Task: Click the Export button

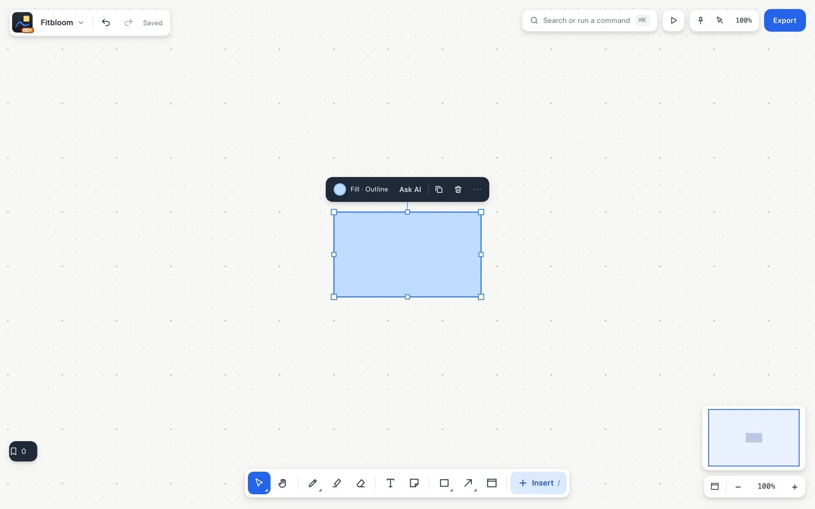Action: point(785,20)
